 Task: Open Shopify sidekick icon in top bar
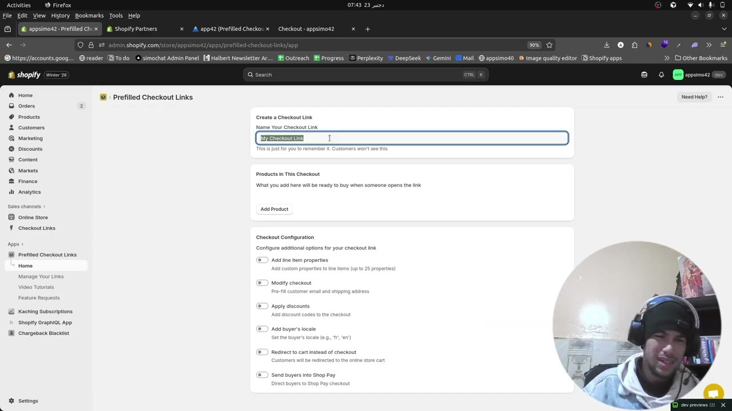pyautogui.click(x=644, y=75)
